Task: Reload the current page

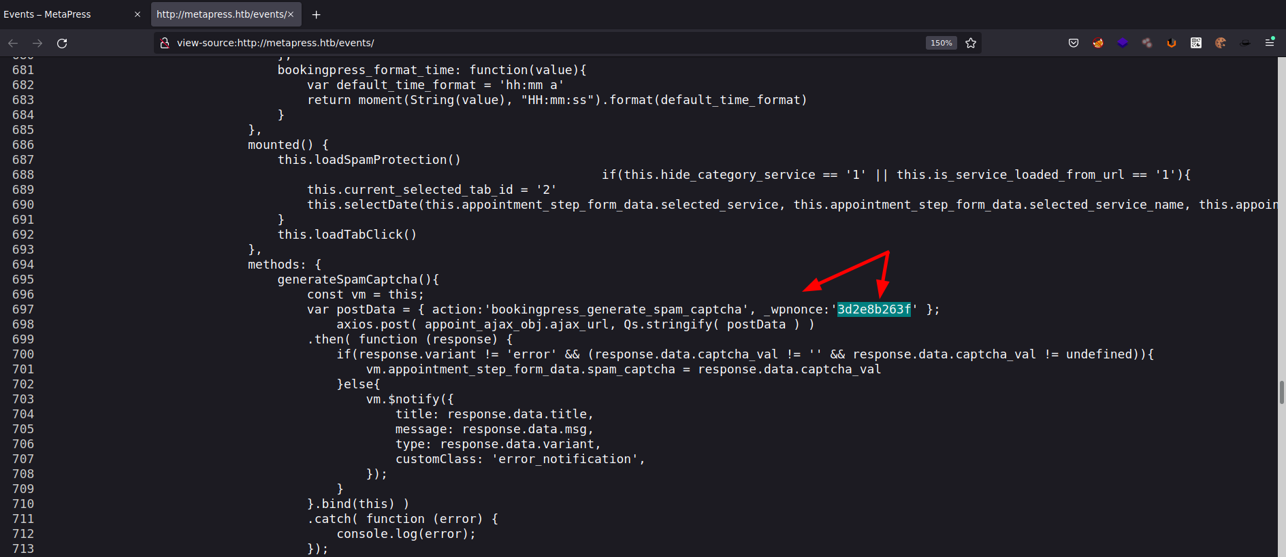Action: [x=62, y=43]
